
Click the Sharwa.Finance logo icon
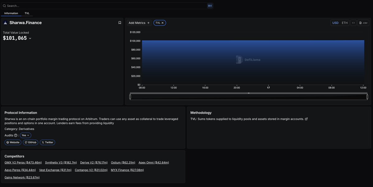5,23
